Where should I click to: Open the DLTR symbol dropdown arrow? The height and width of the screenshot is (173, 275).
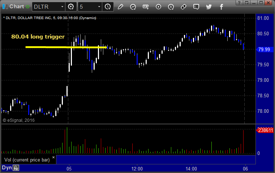(x=62, y=7)
